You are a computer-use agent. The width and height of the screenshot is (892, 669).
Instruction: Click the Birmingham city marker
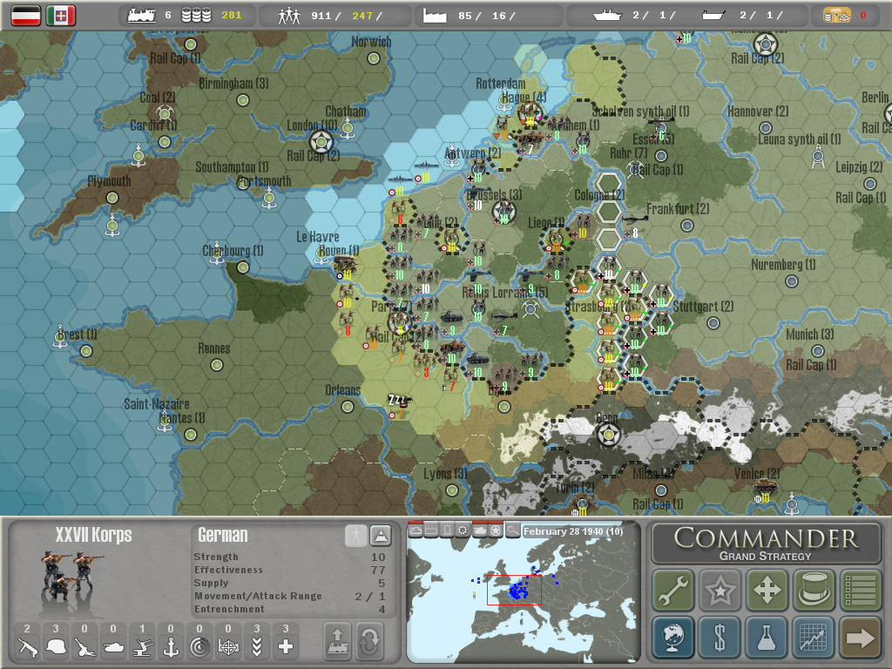[243, 100]
